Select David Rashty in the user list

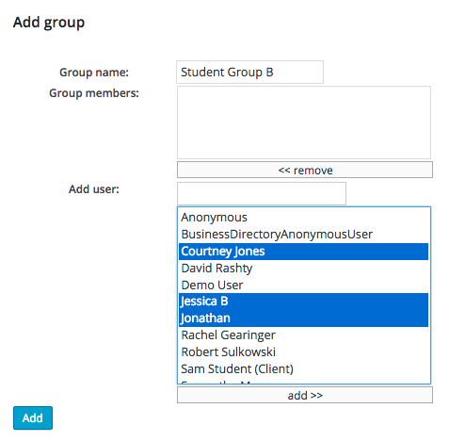pyautogui.click(x=303, y=269)
